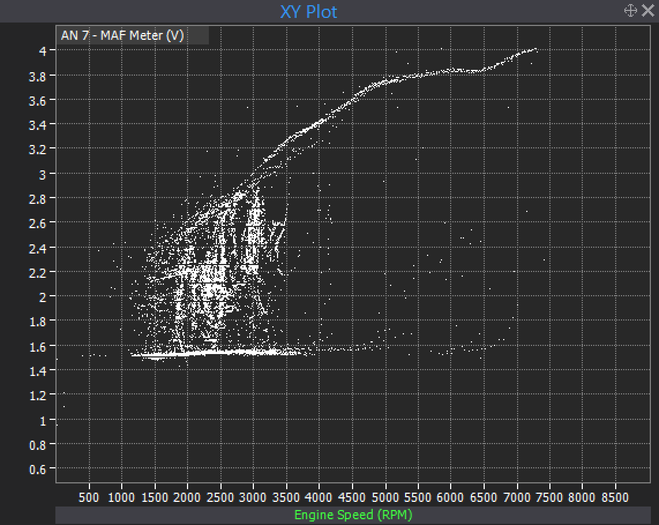659x525 pixels.
Task: Select the Engine Speed (RPM) axis label
Action: pos(353,515)
